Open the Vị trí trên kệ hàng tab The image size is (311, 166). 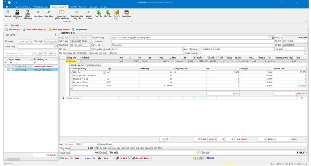click(x=94, y=65)
